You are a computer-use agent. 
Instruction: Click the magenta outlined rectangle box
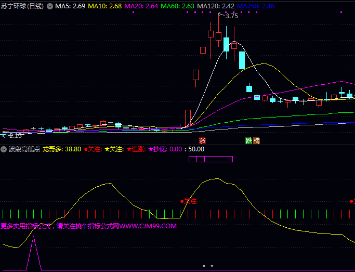coord(210,159)
